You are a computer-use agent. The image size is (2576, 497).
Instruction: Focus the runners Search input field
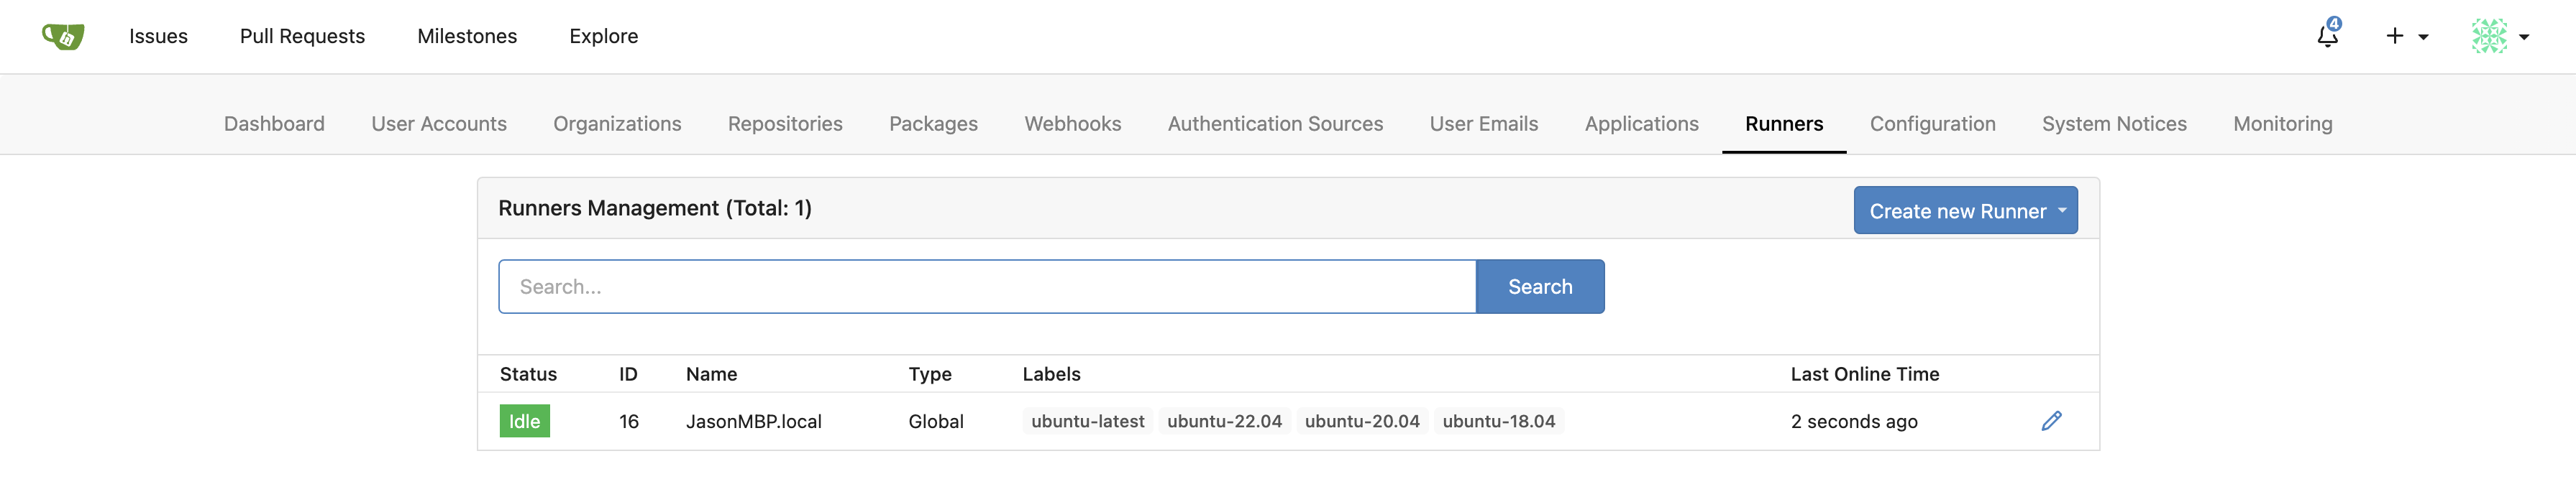pos(986,287)
